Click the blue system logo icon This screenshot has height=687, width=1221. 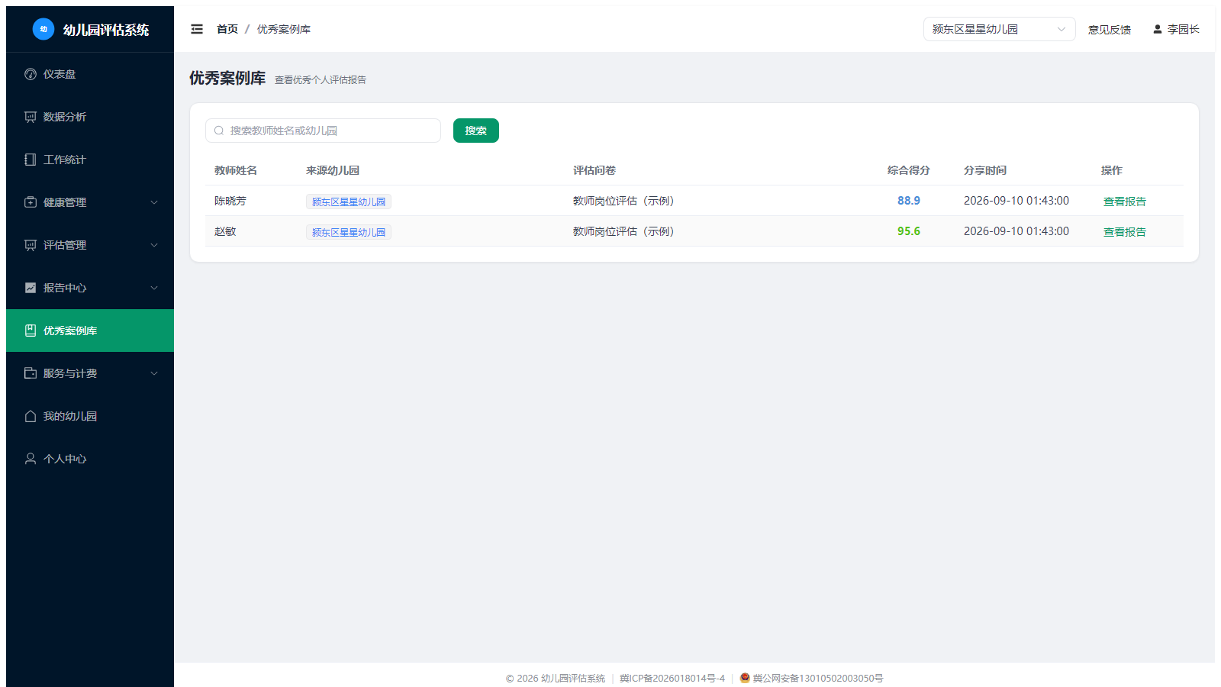point(43,29)
